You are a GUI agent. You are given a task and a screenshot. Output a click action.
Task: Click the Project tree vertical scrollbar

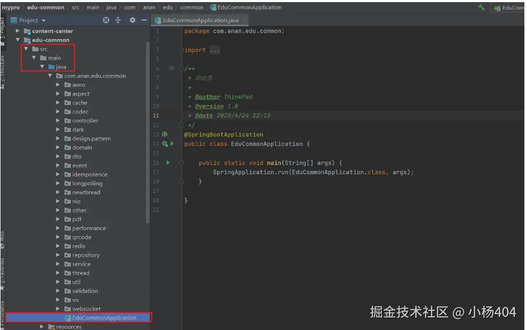tap(148, 133)
